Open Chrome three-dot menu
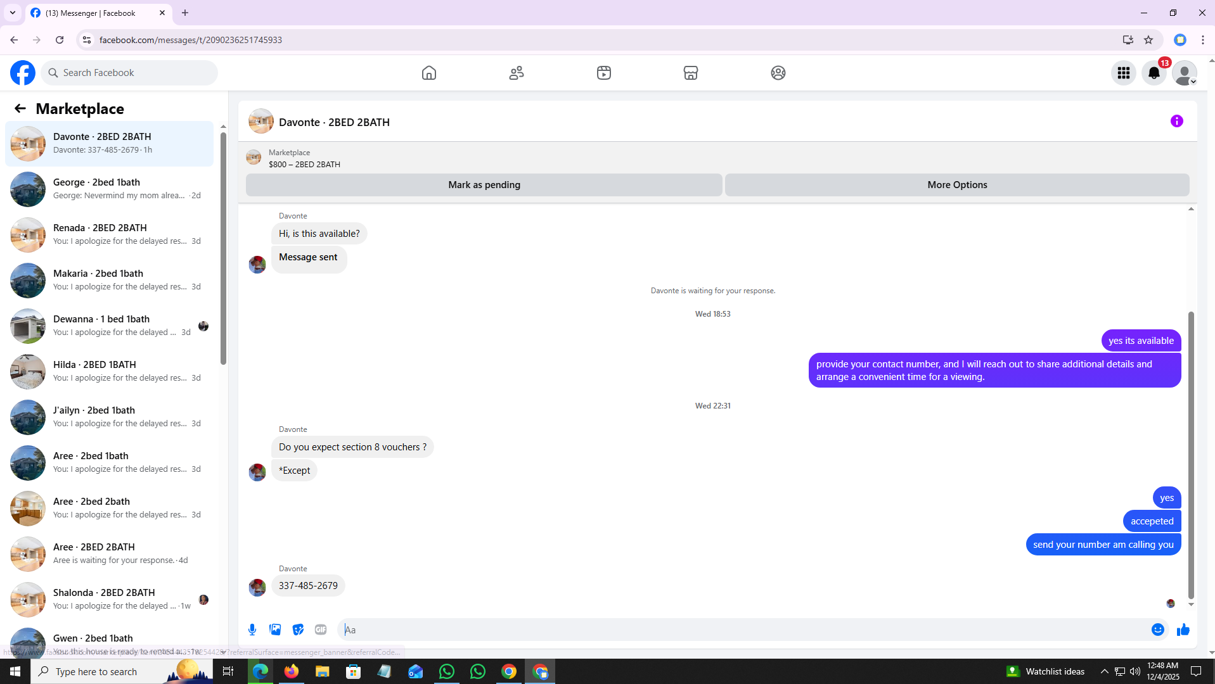1215x684 pixels. (x=1203, y=40)
